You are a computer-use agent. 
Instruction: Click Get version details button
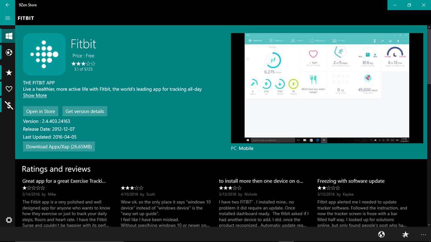pyautogui.click(x=85, y=111)
